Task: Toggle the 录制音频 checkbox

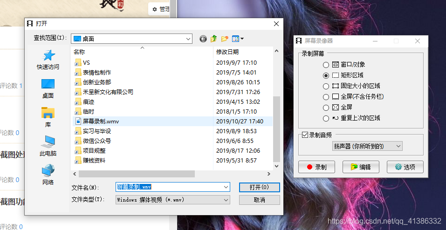Action: (x=305, y=135)
